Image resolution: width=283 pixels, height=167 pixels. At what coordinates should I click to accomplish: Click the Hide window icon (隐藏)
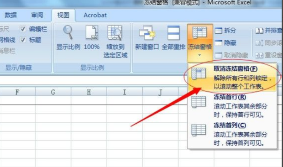click(x=219, y=43)
